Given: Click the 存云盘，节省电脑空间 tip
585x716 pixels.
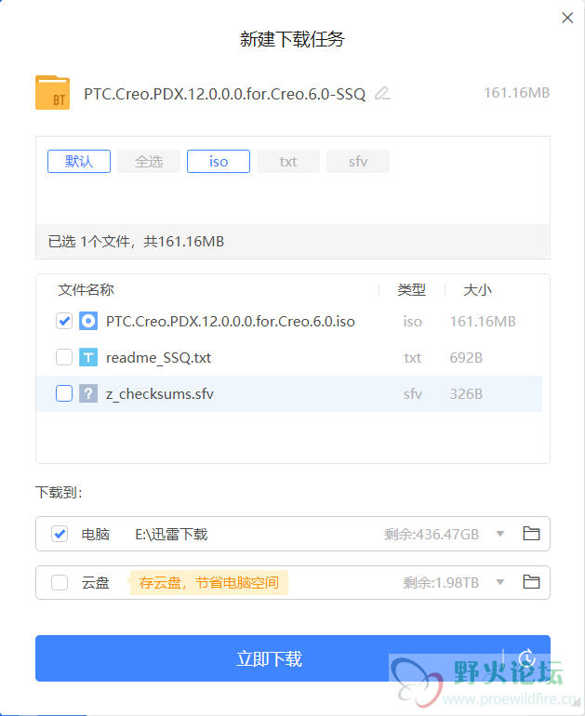Looking at the screenshot, I should pos(209,583).
